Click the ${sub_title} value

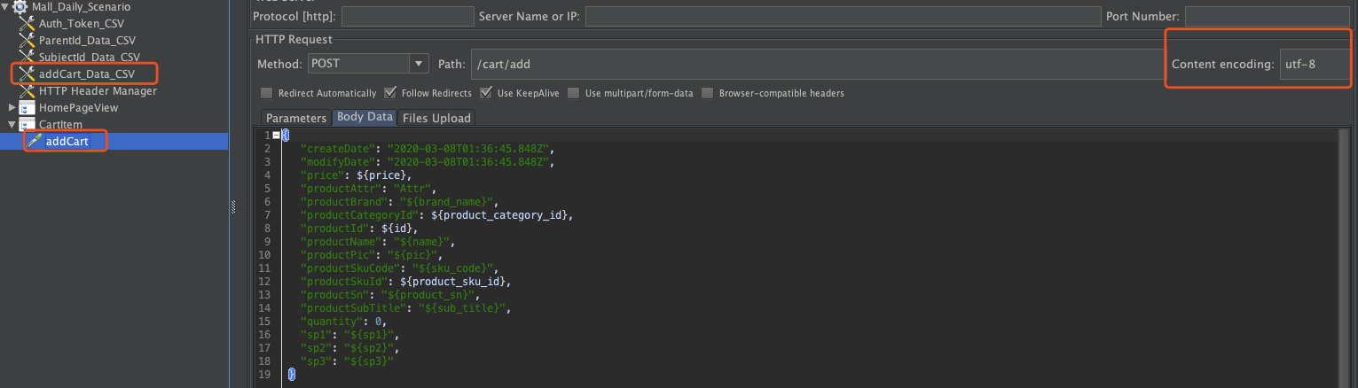click(x=465, y=308)
